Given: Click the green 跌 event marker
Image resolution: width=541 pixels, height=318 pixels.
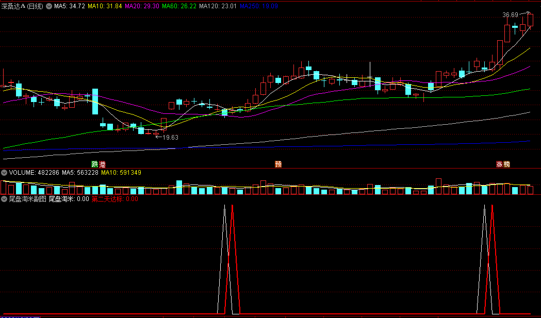Looking at the screenshot, I should [x=94, y=164].
